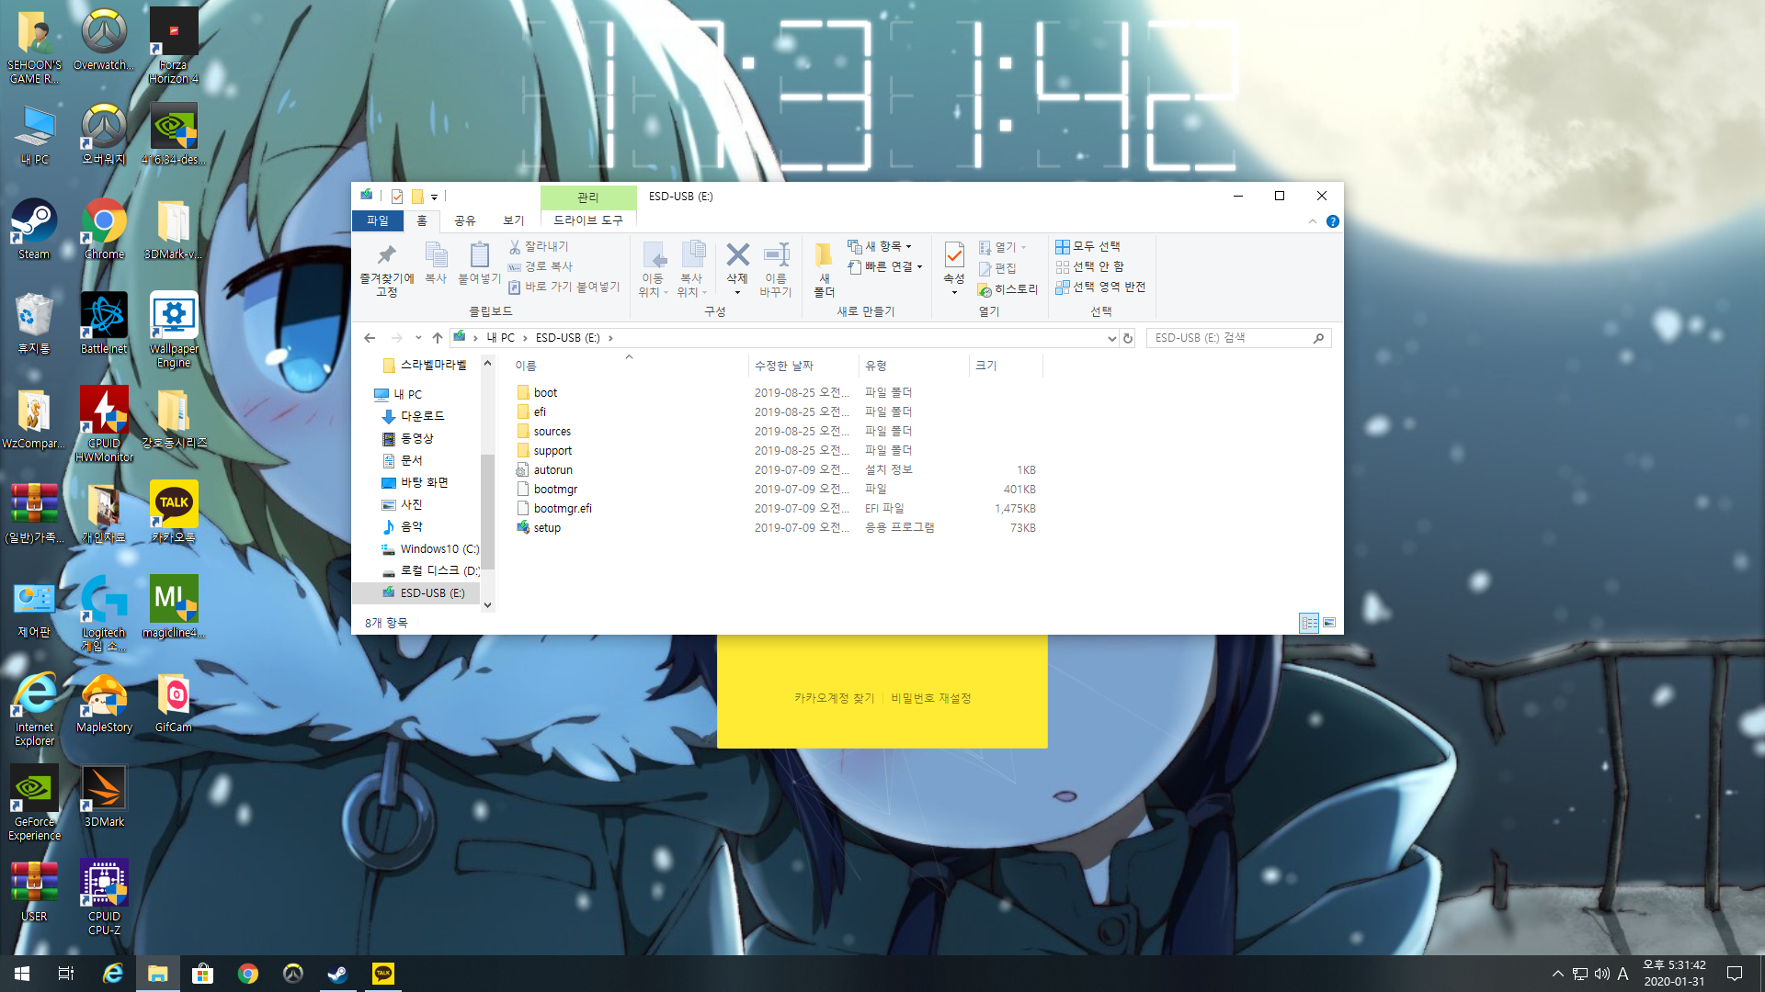
Task: Click the Edit (편집) icon
Action: tap(985, 268)
